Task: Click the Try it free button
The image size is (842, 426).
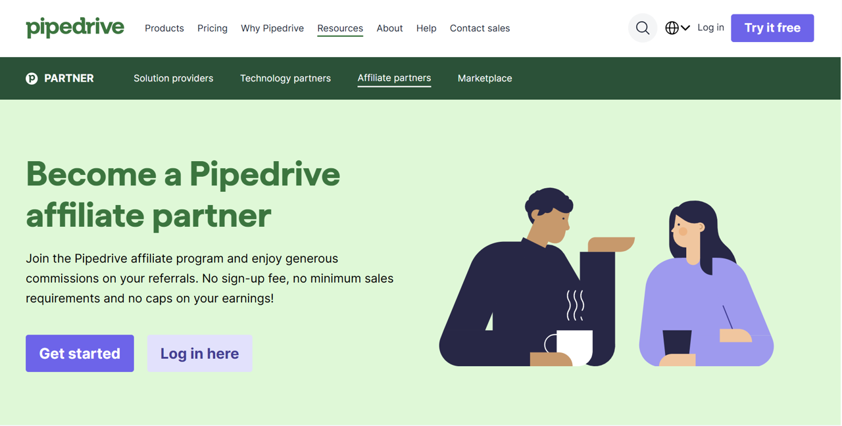Action: pos(772,28)
